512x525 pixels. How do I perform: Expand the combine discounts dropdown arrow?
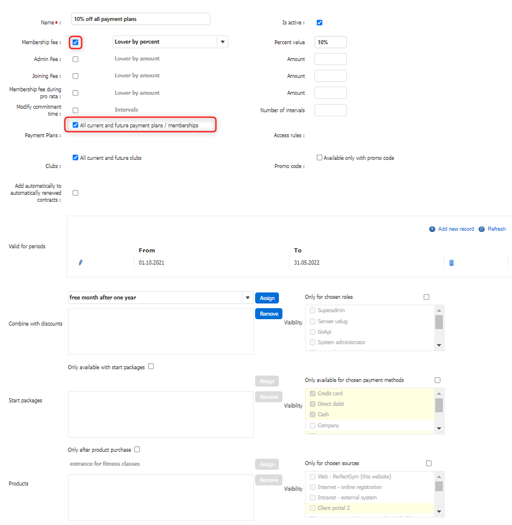(248, 298)
